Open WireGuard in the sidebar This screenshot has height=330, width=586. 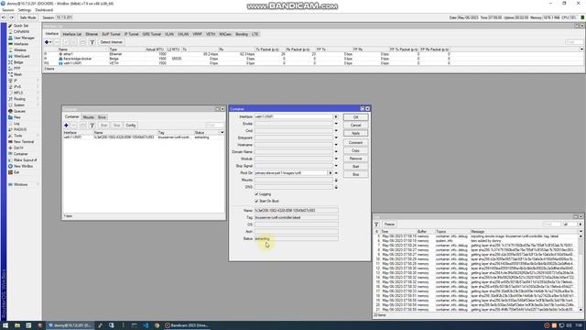pyautogui.click(x=21, y=56)
